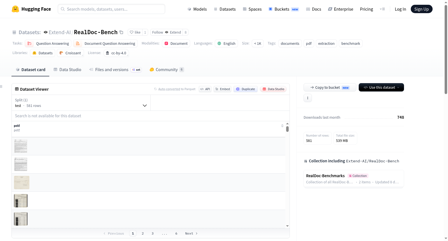Click the 'extraction' tag
The height and width of the screenshot is (241, 448).
coord(326,43)
